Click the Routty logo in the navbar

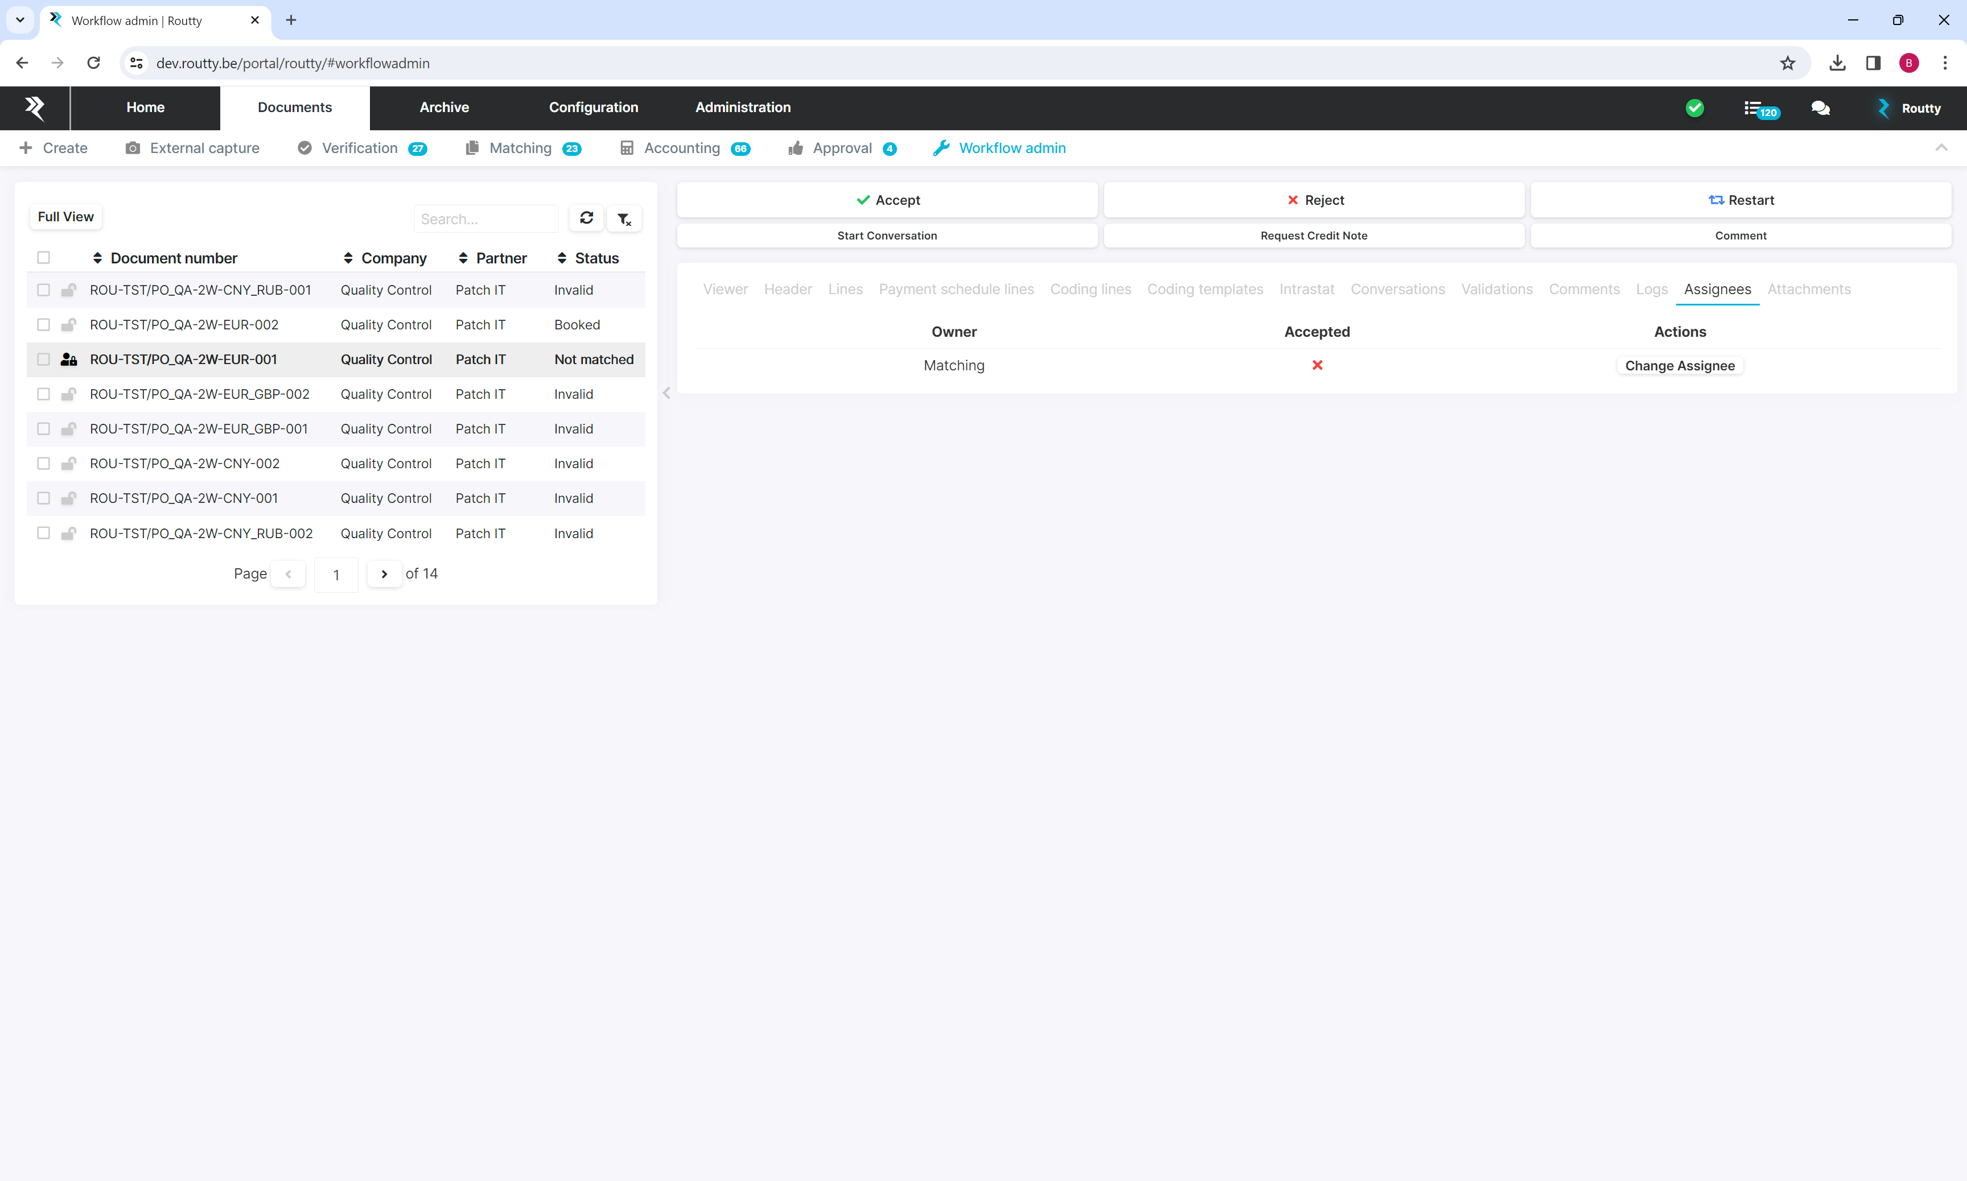coord(34,108)
